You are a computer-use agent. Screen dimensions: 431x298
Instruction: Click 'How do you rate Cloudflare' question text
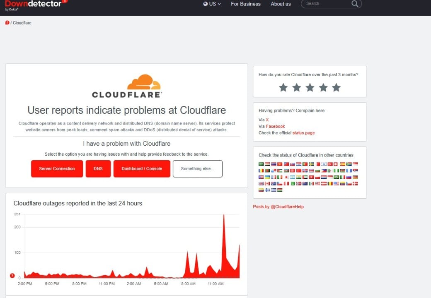click(308, 74)
